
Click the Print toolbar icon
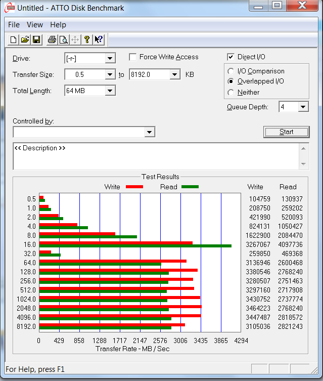52,39
